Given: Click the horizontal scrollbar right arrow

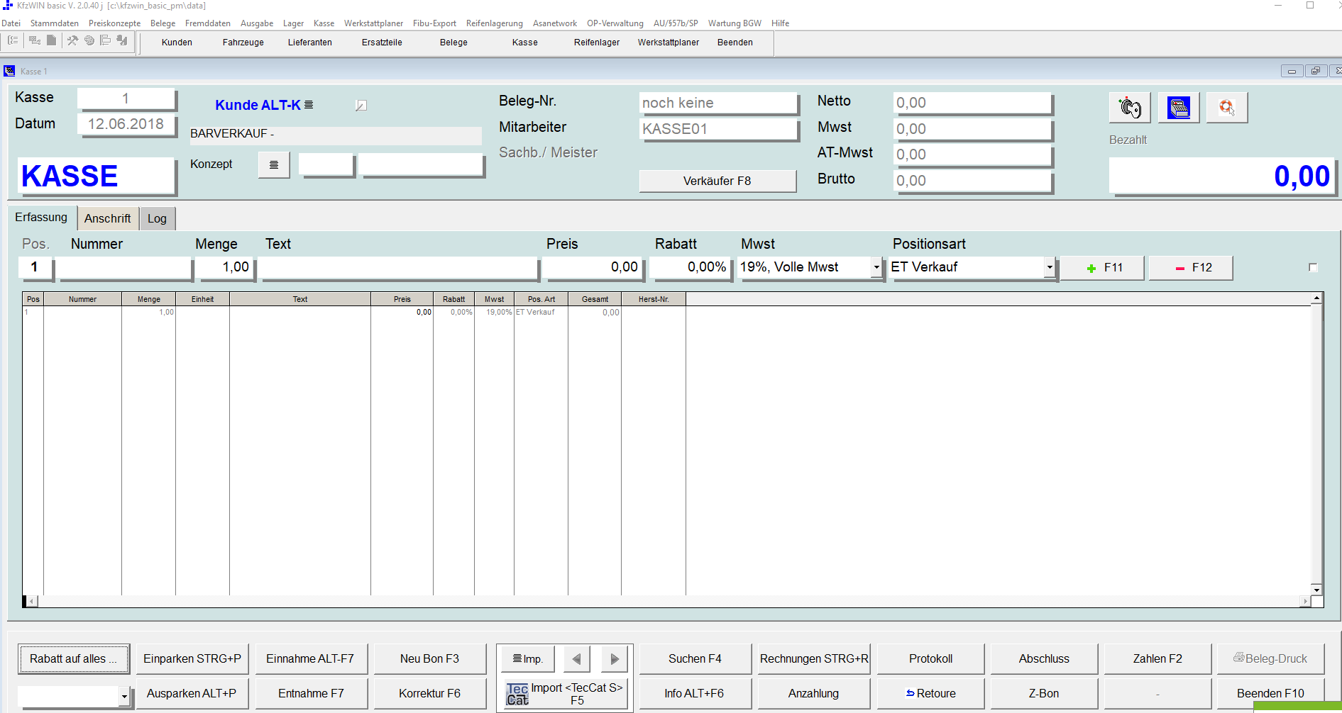Looking at the screenshot, I should (1305, 601).
